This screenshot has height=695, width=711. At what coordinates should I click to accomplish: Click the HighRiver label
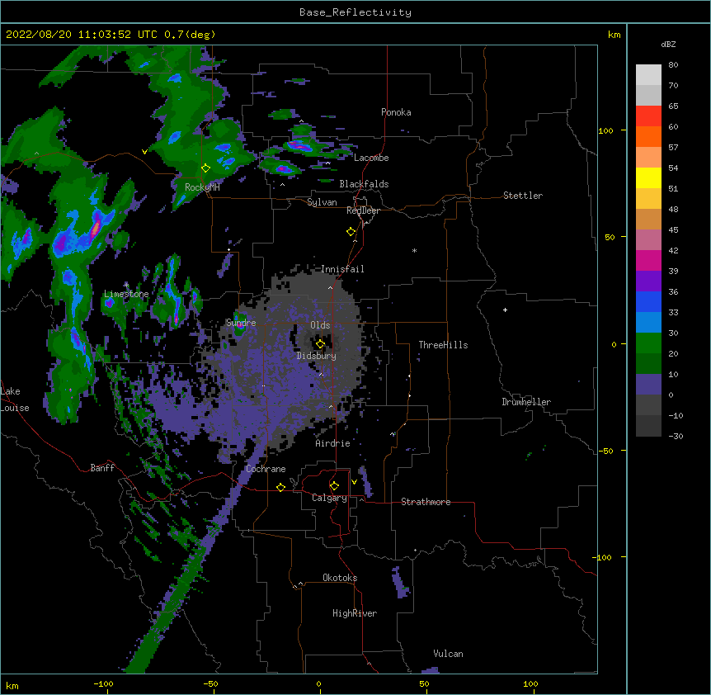pos(355,613)
